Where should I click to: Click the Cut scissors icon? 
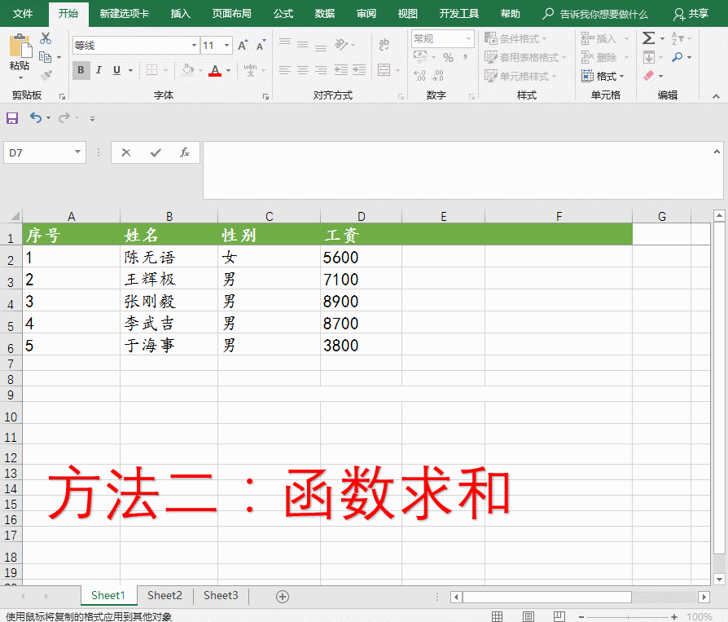[x=46, y=38]
